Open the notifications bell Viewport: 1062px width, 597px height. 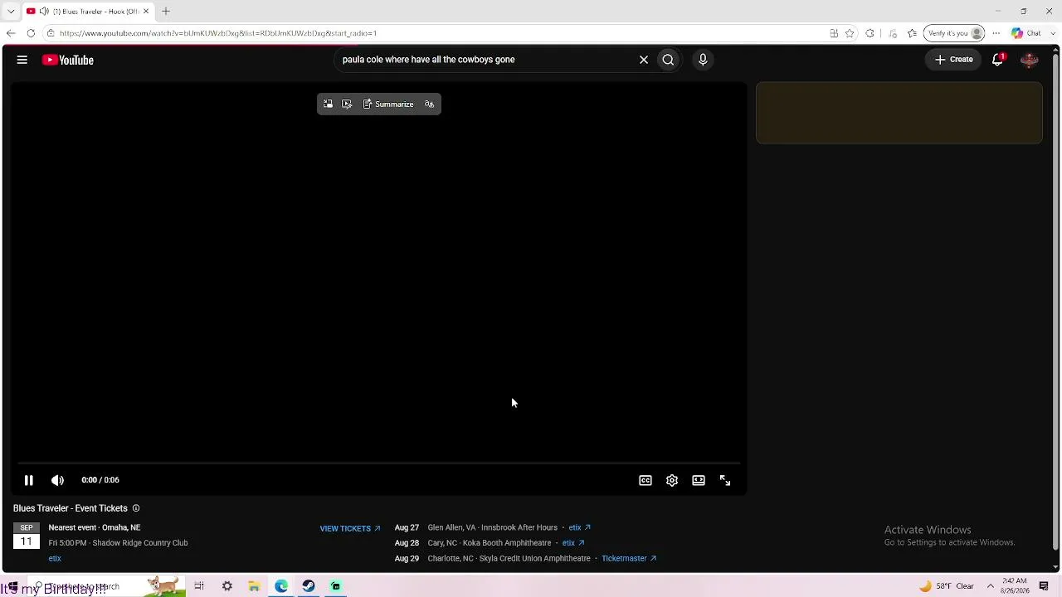point(998,60)
